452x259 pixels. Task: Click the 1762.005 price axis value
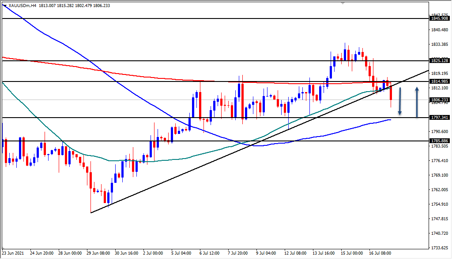440,190
